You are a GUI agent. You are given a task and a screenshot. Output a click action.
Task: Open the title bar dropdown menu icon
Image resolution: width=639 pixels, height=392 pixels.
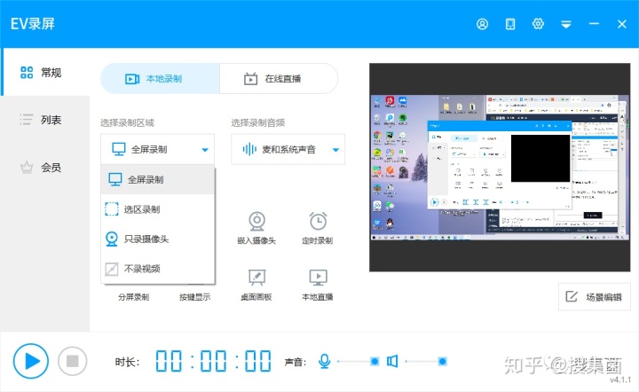566,25
